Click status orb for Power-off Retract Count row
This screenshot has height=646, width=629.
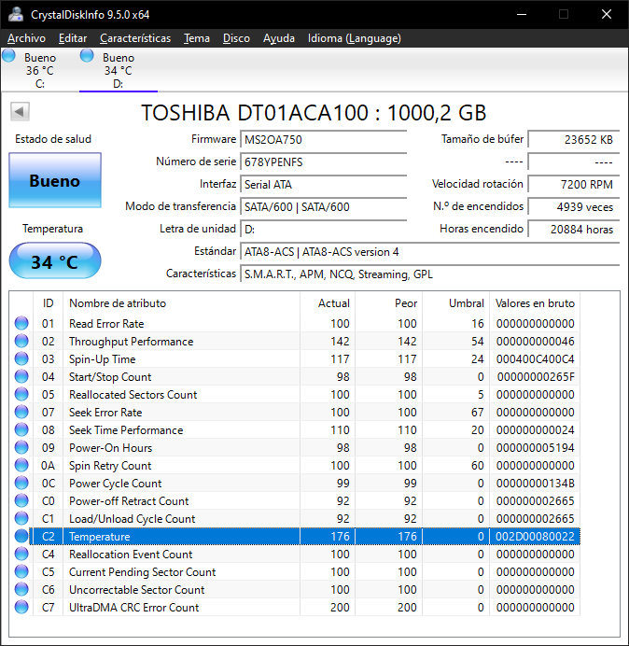coord(21,500)
